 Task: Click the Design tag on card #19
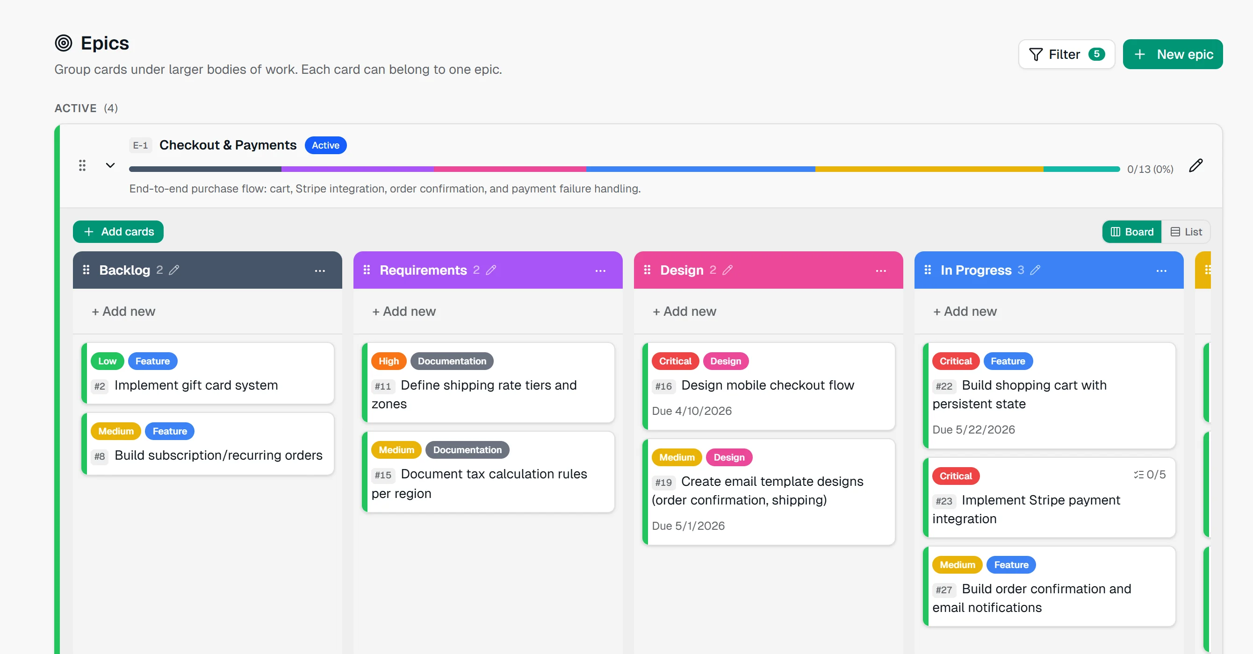click(x=728, y=457)
